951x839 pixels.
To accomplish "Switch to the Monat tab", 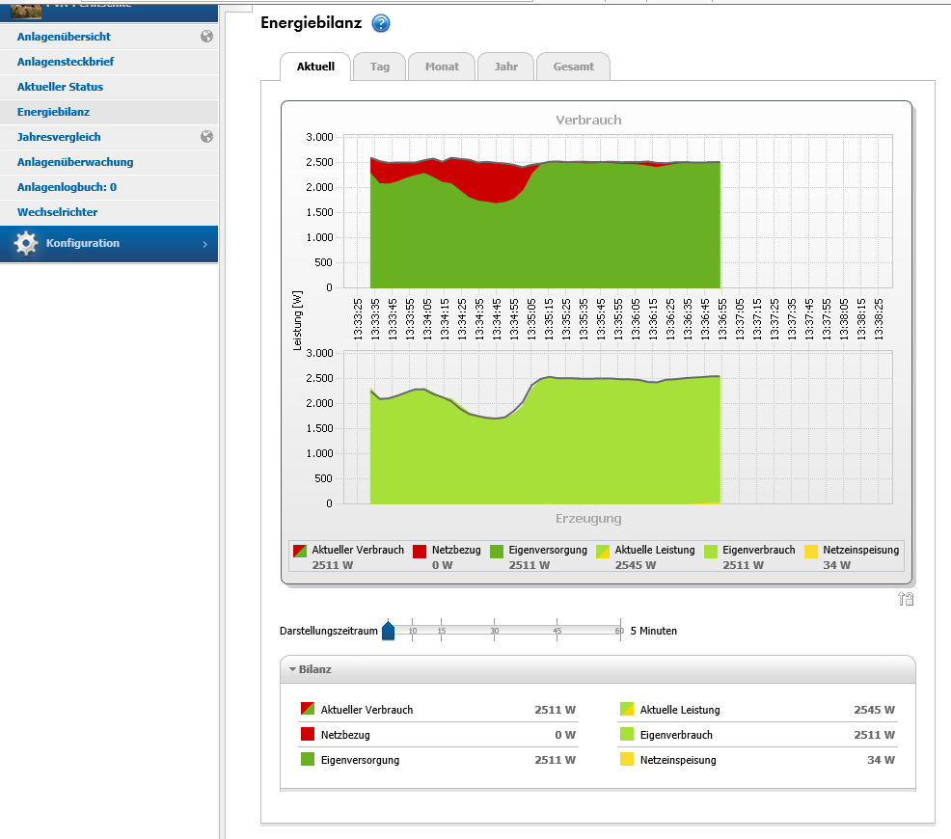I will pos(442,68).
